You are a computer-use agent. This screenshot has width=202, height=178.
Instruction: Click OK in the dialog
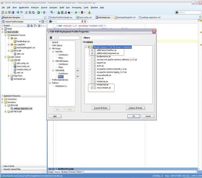coord(134,116)
